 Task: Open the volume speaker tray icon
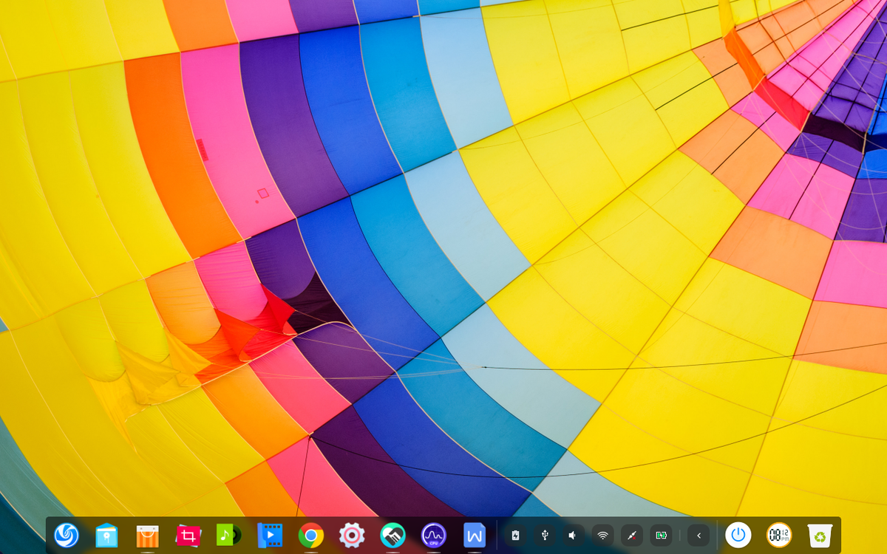[574, 535]
